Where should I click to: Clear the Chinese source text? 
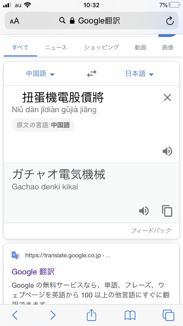(x=167, y=98)
